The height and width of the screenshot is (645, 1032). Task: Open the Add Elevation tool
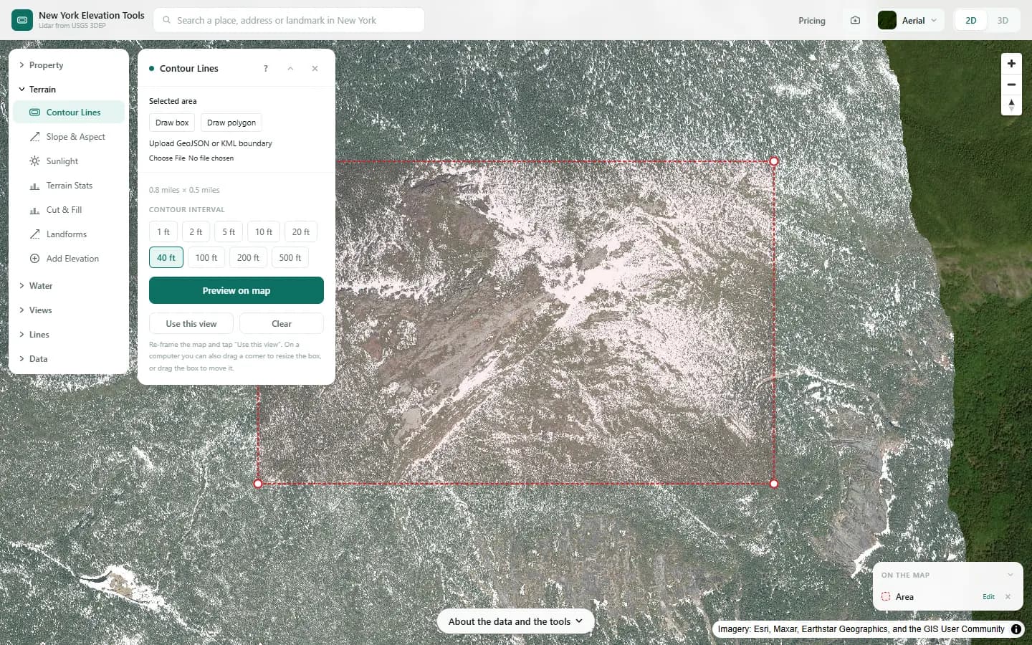tap(69, 259)
